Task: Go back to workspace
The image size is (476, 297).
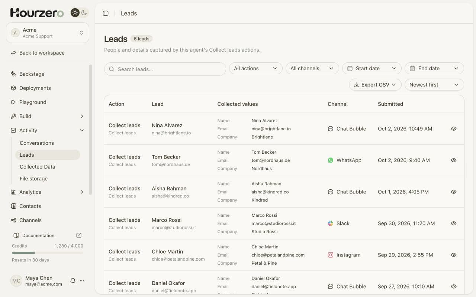Action: tap(48, 53)
